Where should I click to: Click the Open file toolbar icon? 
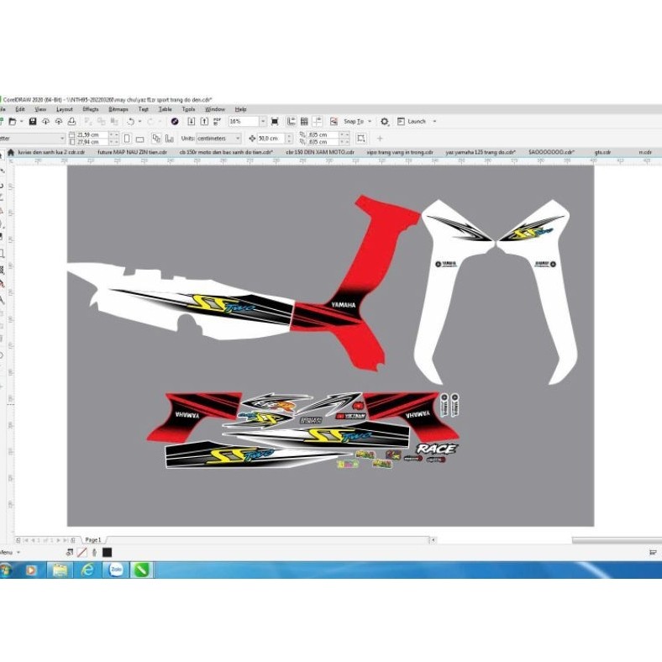point(13,122)
